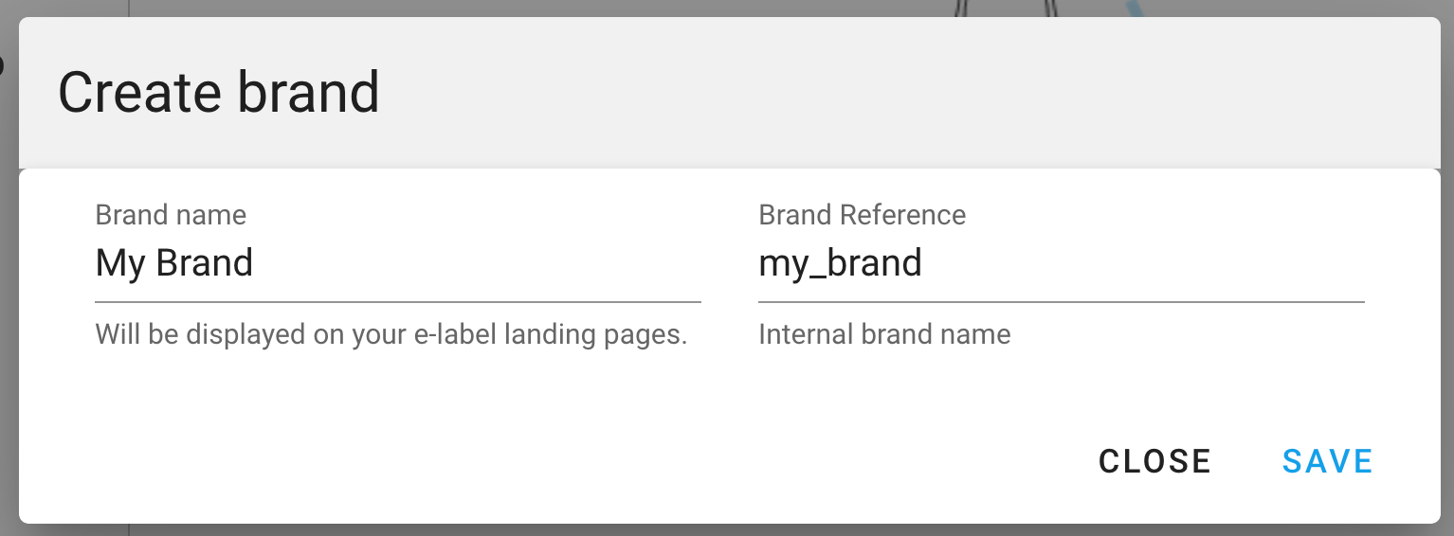Click the "Internal brand name" hint text
This screenshot has width=1454, height=536.
pyautogui.click(x=884, y=334)
